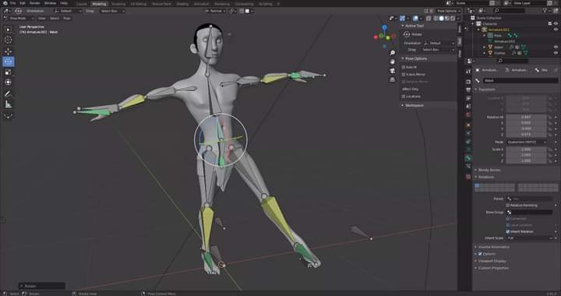561x296 pixels.
Task: Toggle the Affect Only Locations checkbox
Action: 404,97
